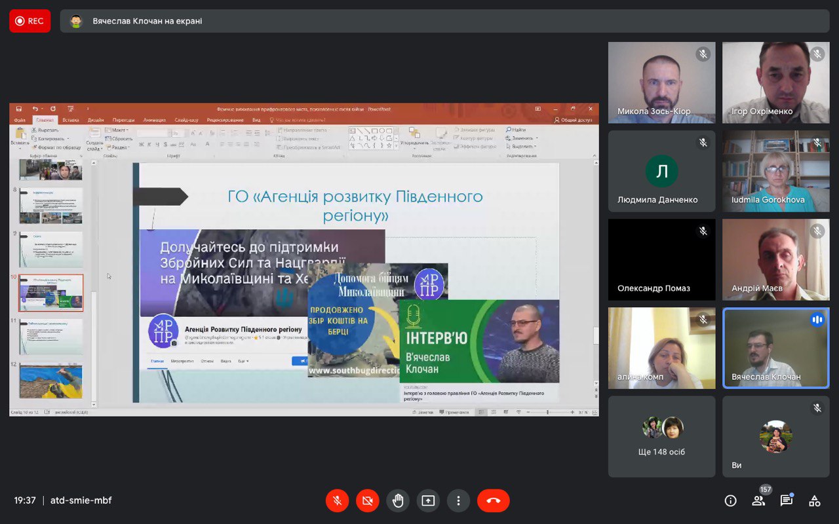Open meeting details info icon
This screenshot has width=839, height=524.
730,500
